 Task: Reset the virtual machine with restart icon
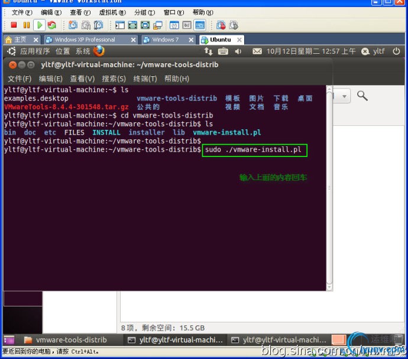tap(52, 25)
